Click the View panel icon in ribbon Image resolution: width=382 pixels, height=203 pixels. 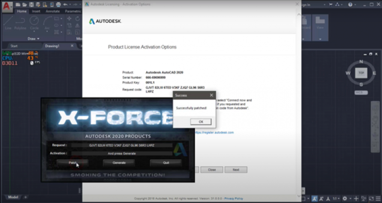pos(320,23)
